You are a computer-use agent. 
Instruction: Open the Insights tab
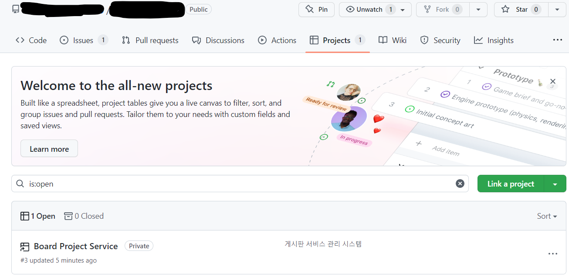[x=494, y=40]
